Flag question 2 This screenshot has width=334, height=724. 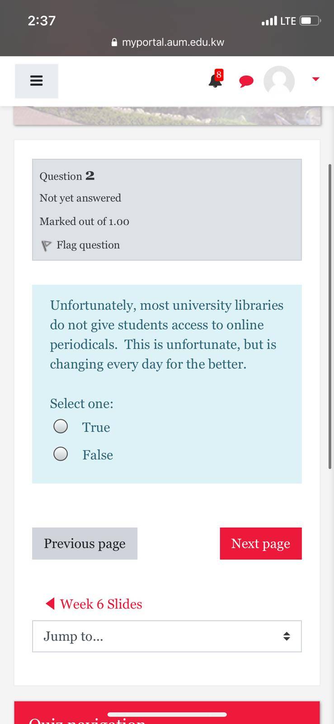[x=81, y=245]
